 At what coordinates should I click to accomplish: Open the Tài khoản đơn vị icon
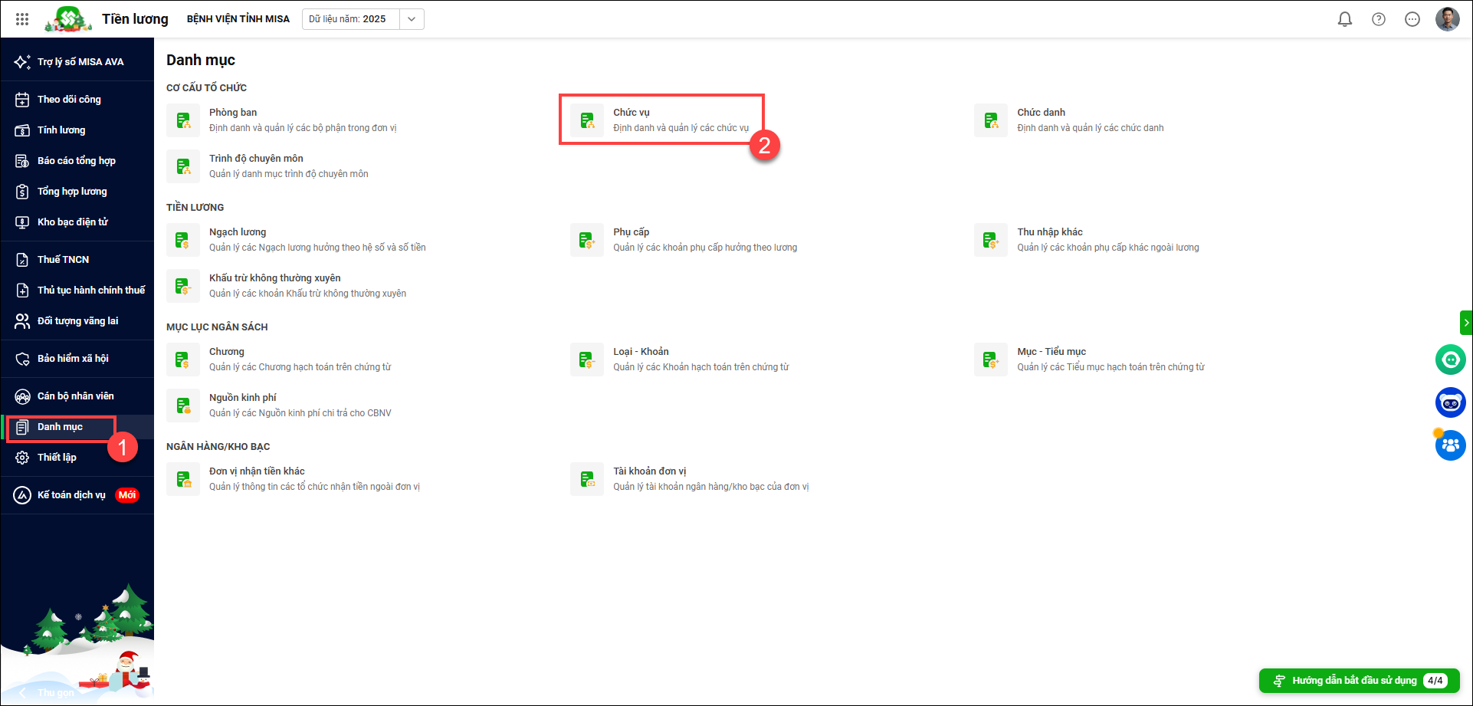tap(587, 479)
